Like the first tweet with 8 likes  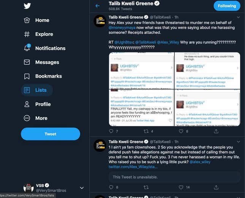click(181, 131)
